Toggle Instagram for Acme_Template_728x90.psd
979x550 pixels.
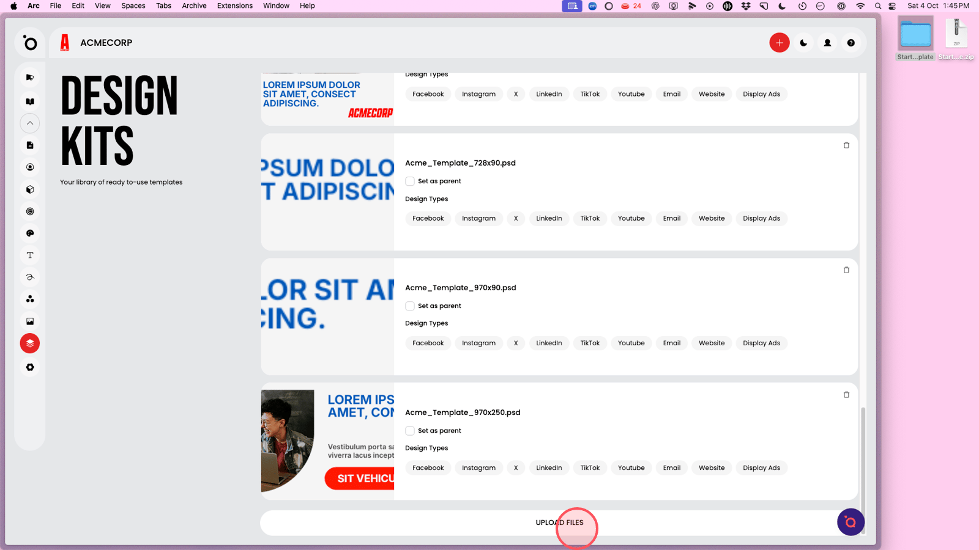coord(479,219)
